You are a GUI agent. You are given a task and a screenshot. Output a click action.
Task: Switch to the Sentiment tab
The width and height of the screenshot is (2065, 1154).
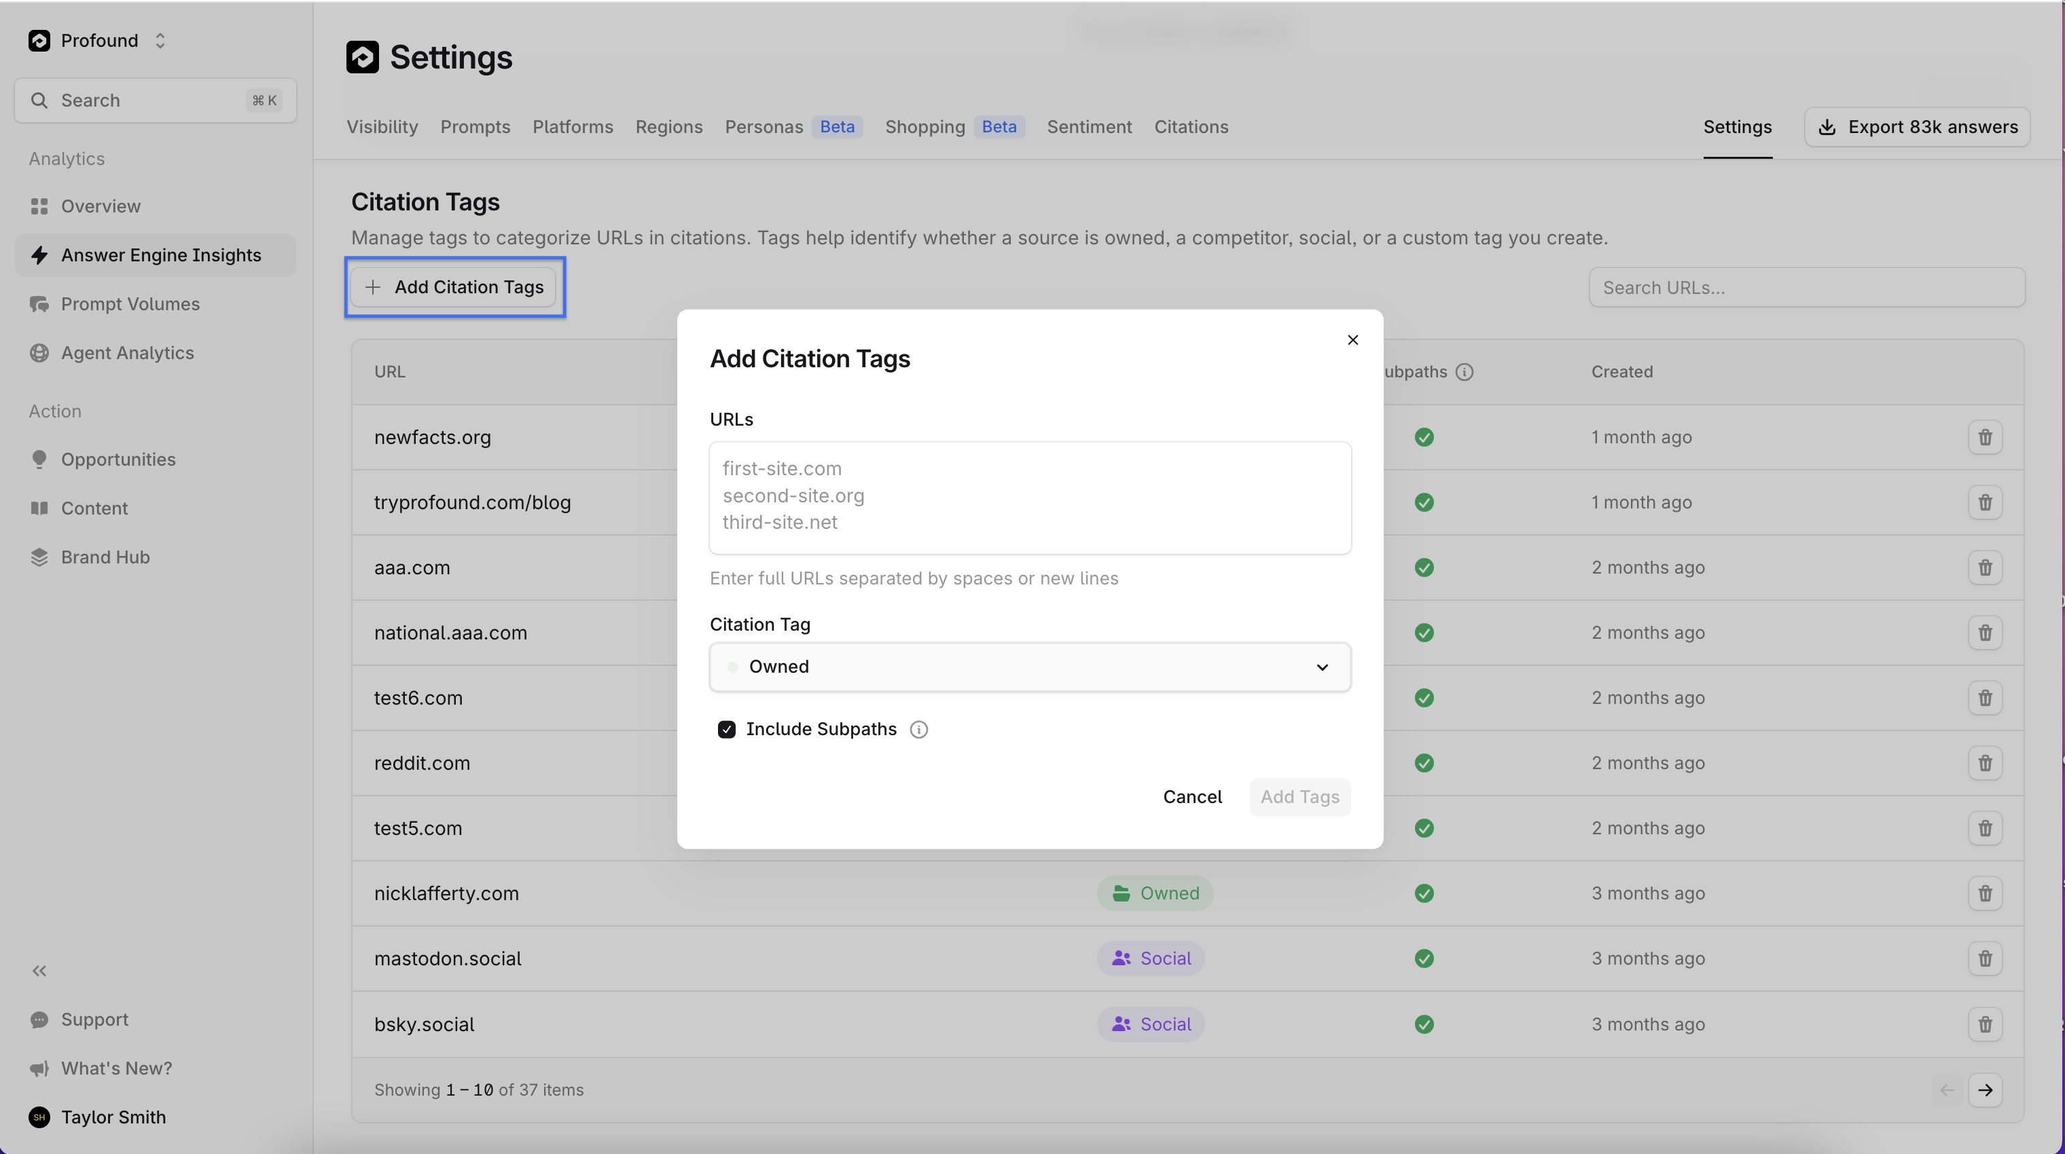coord(1089,126)
